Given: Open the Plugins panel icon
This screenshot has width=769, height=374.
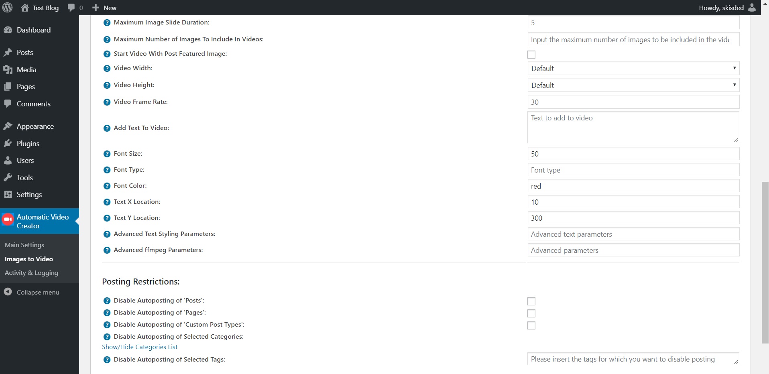Looking at the screenshot, I should (8, 143).
